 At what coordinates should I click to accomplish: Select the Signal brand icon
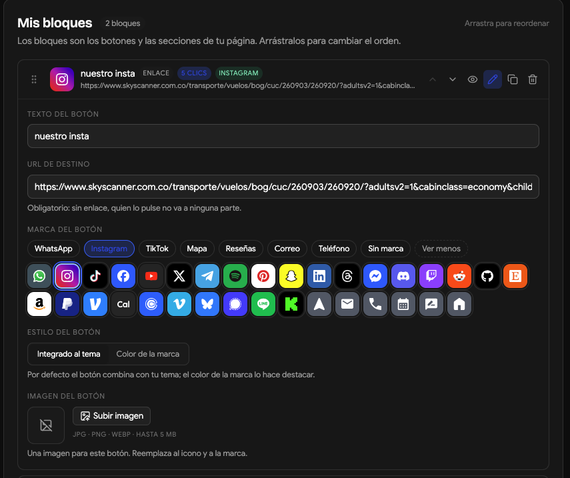(x=235, y=304)
